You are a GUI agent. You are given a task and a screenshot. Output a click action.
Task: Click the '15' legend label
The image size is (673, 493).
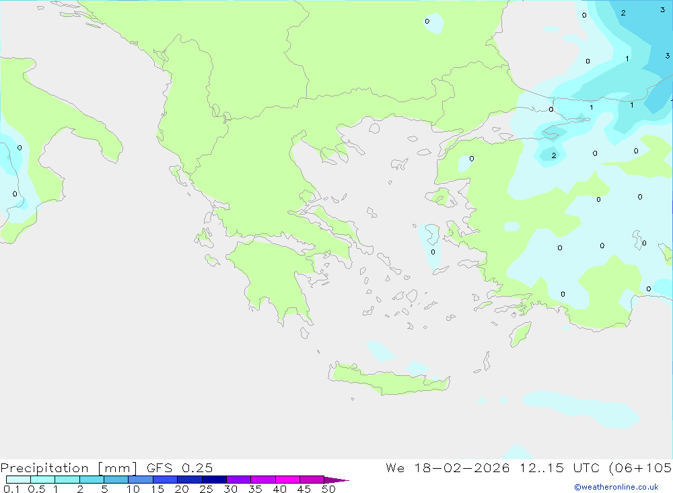[157, 489]
